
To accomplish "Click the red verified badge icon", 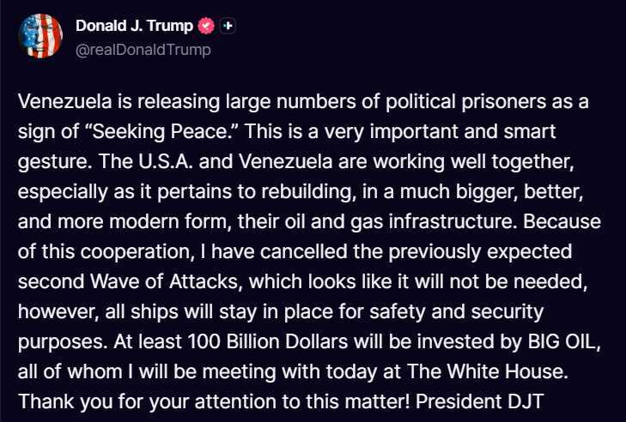I will tap(206, 27).
